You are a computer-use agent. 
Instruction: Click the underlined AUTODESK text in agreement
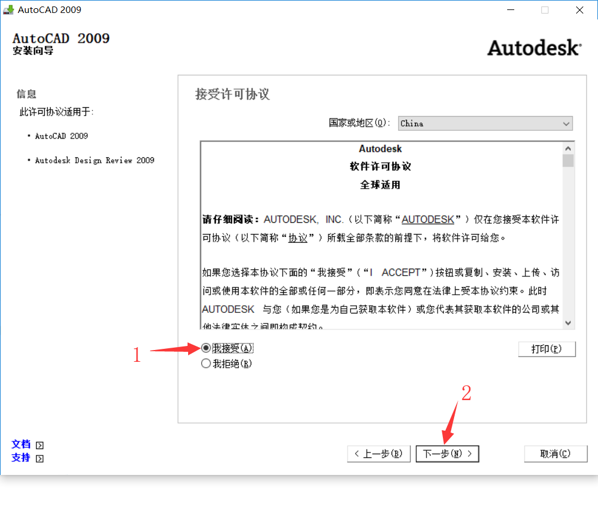[x=428, y=219]
